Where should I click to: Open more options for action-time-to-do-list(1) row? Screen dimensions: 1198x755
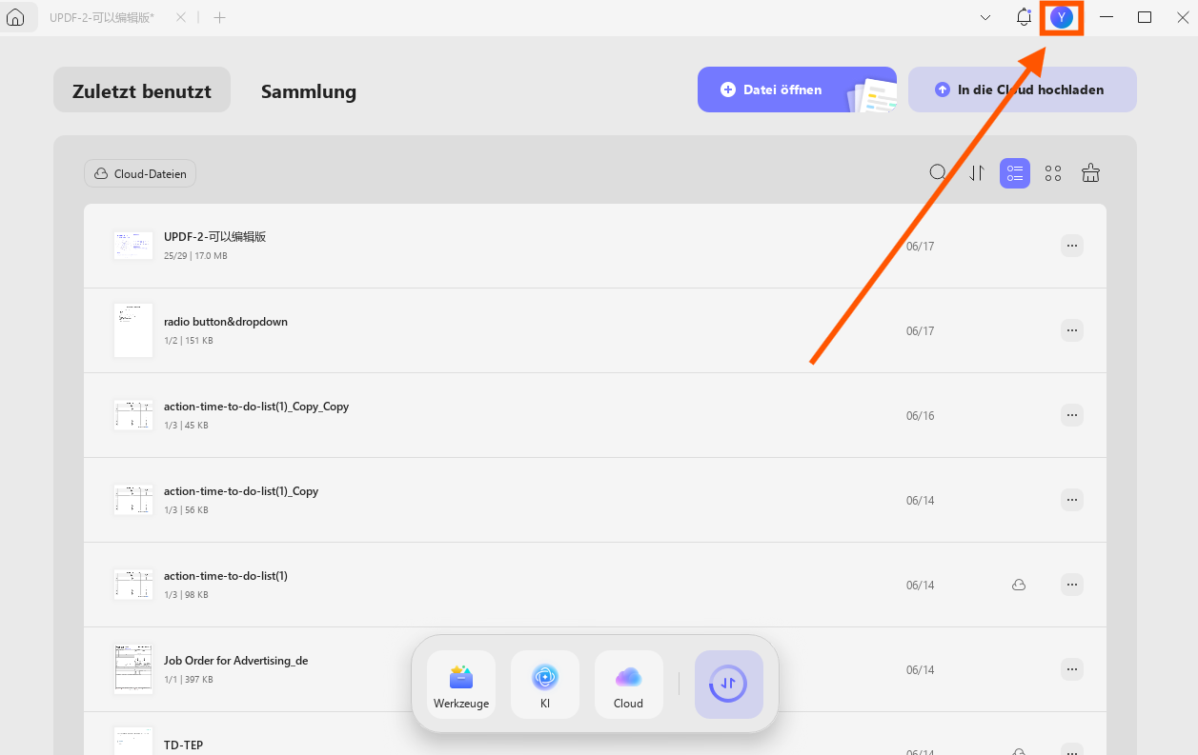[x=1072, y=585]
